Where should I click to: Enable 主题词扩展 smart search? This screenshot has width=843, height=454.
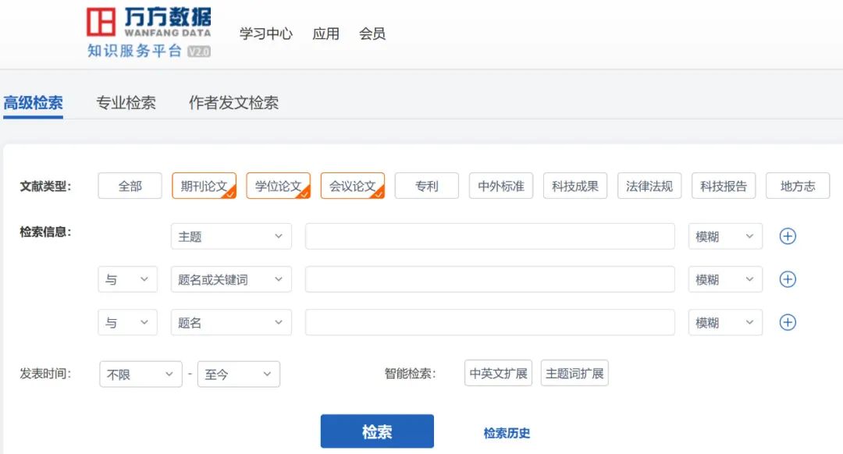tap(574, 374)
